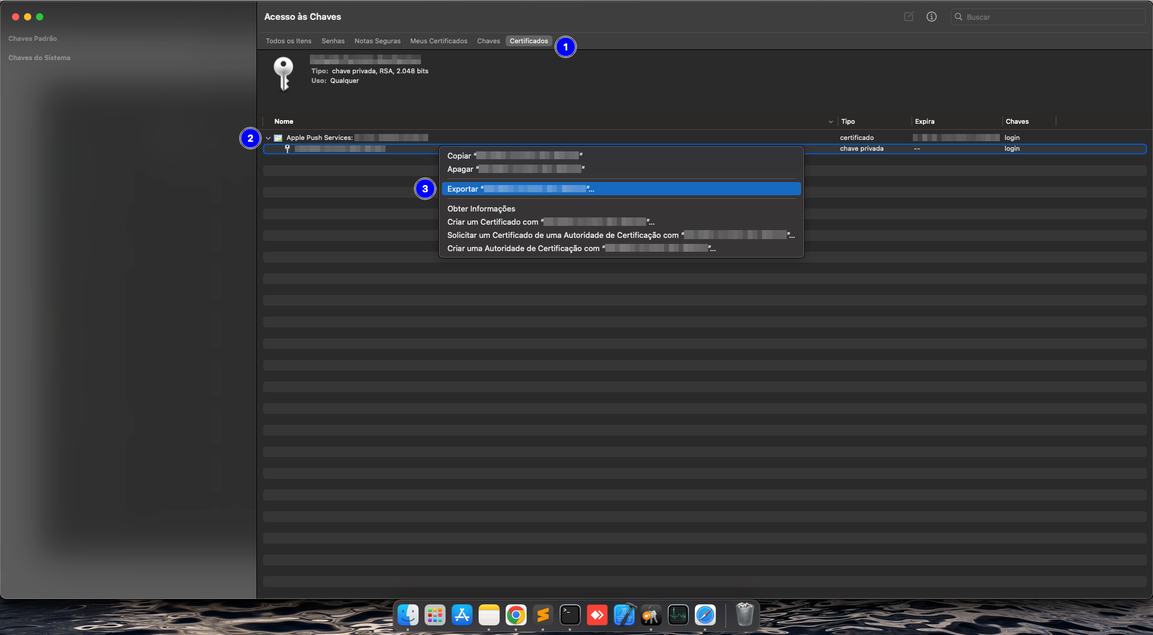Collapse the Apple Push Services certificate row
1153x635 pixels.
click(268, 138)
